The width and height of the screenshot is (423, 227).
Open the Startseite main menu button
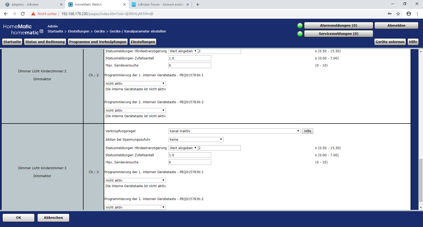pyautogui.click(x=12, y=42)
